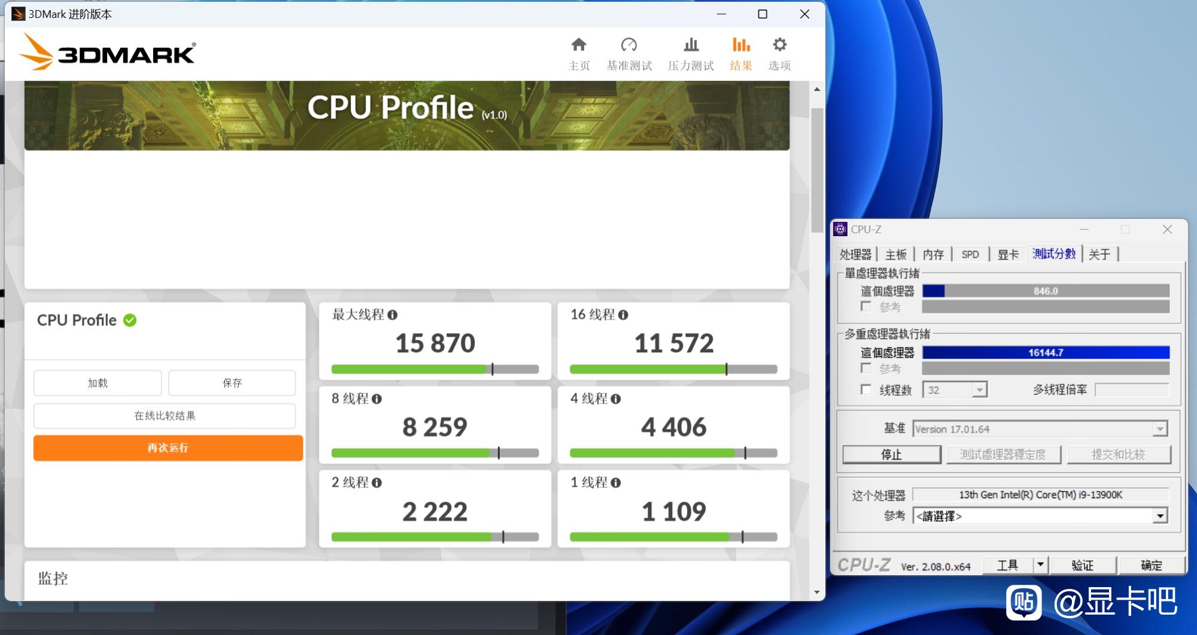Screen dimensions: 1197x635
Task: Click the 验证 button in CPU-Z
Action: (x=1082, y=565)
